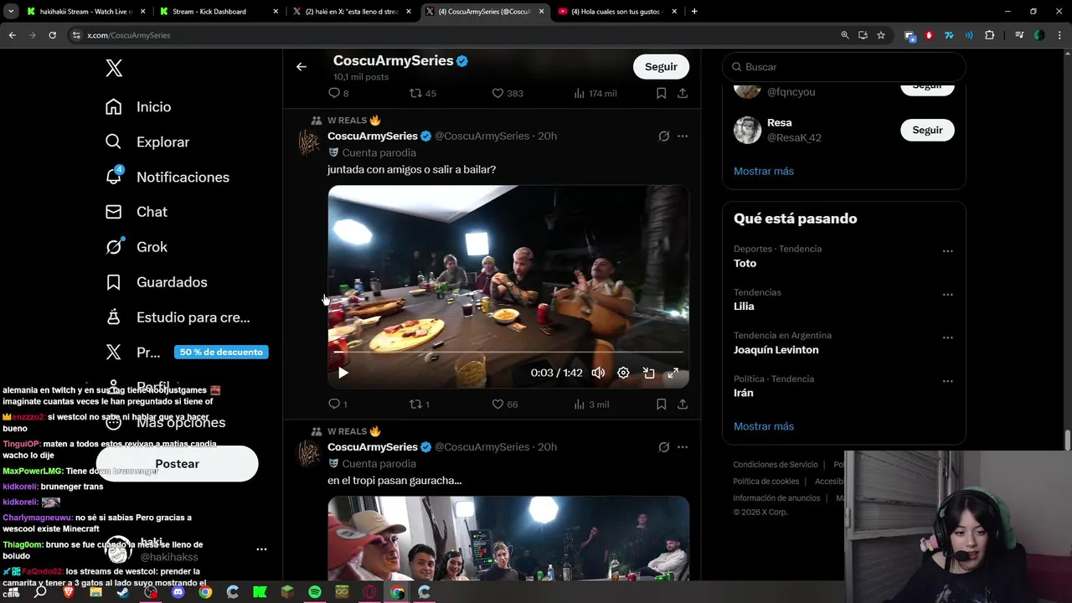The height and width of the screenshot is (603, 1072).
Task: Open the CoscuArmySeries avatar on the 'en el tropi' post
Action: [x=310, y=454]
